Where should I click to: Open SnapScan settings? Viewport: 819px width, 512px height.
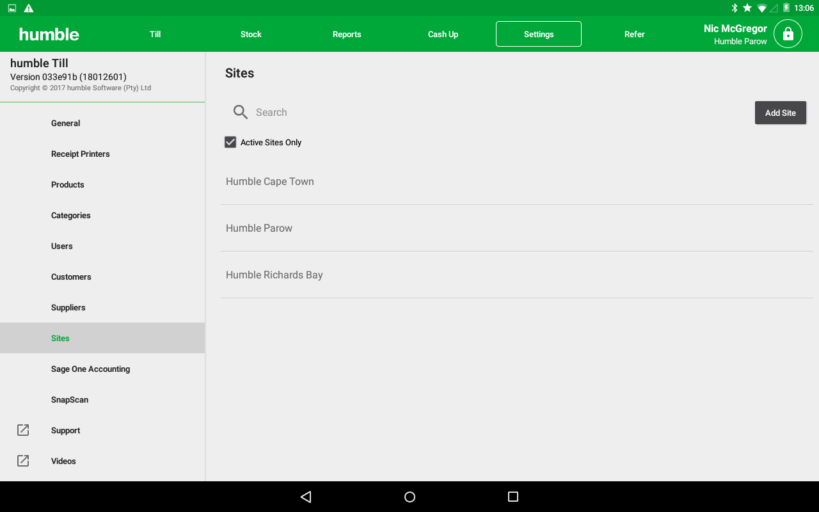click(x=102, y=399)
